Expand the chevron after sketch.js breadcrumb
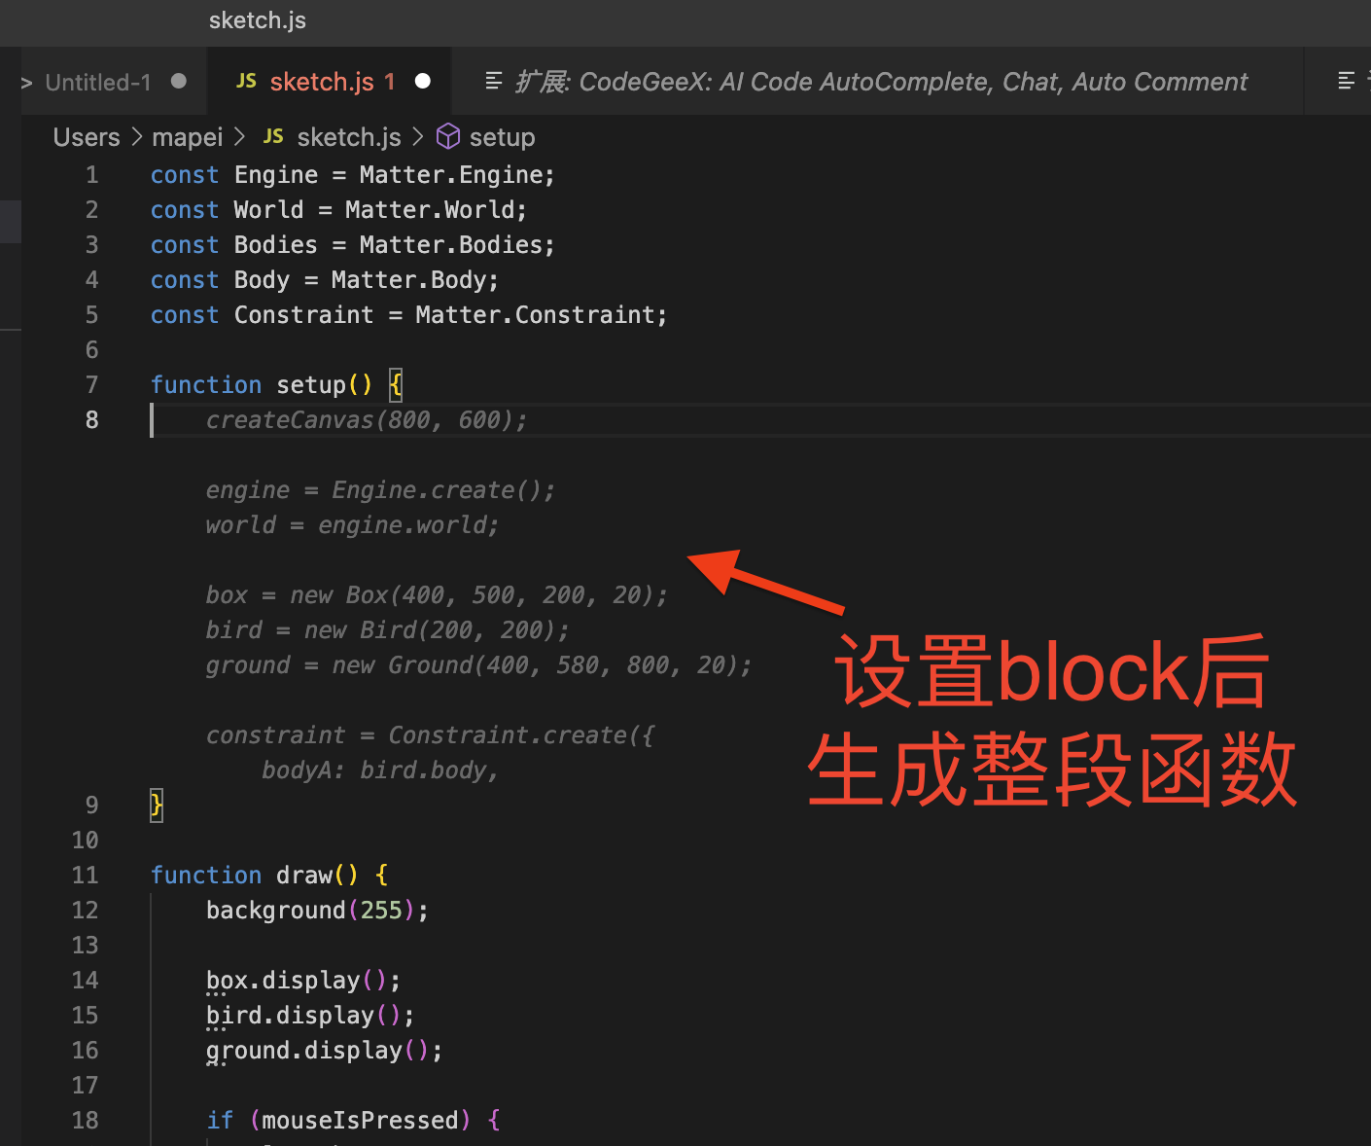Image resolution: width=1371 pixels, height=1146 pixels. pyautogui.click(x=418, y=137)
